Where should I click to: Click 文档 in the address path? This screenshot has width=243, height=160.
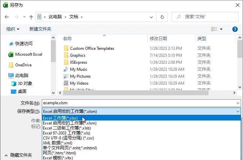[74, 17]
